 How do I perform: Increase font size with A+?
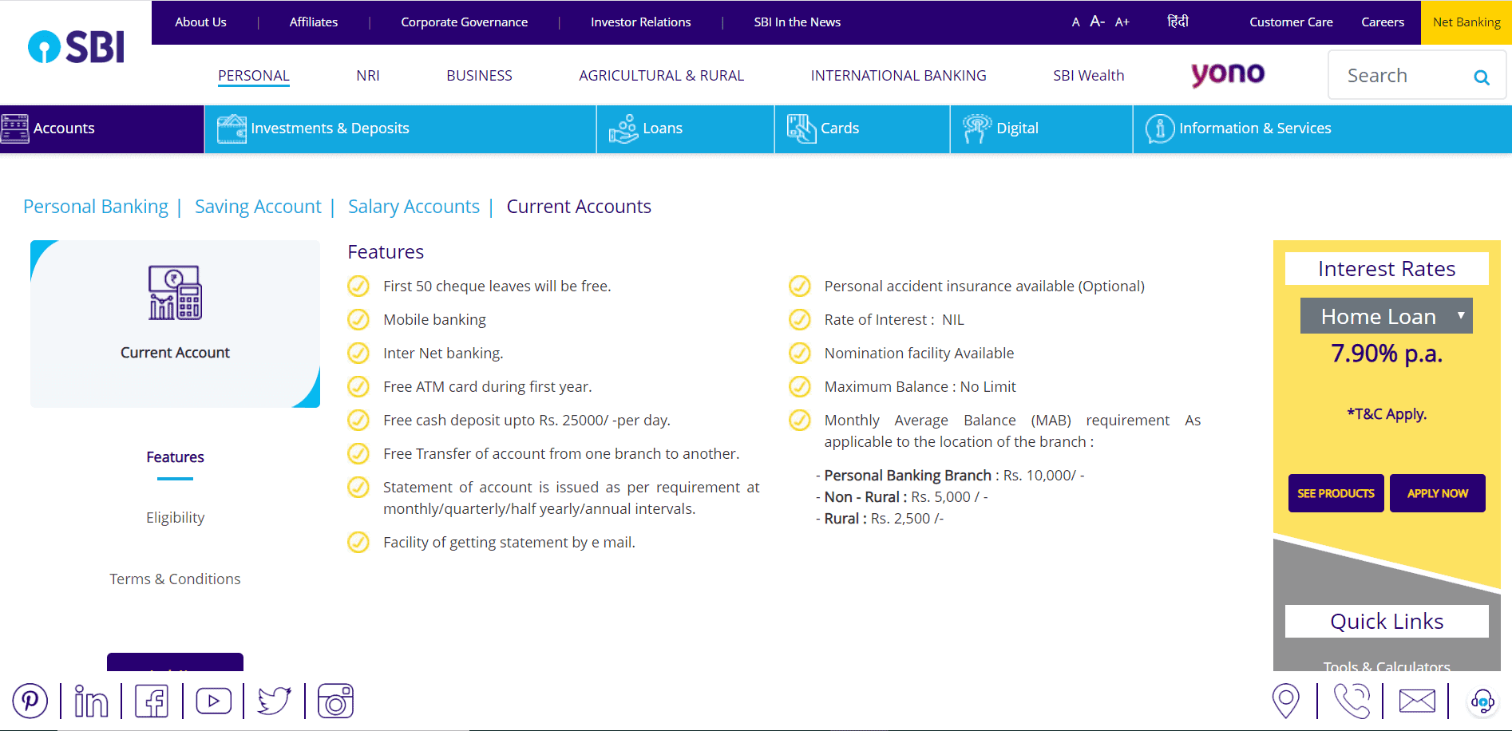[x=1122, y=22]
